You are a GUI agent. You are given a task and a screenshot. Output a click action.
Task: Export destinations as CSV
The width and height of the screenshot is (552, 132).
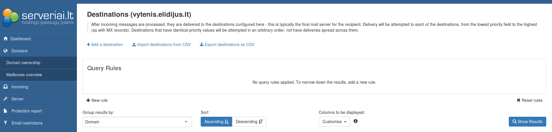227,45
